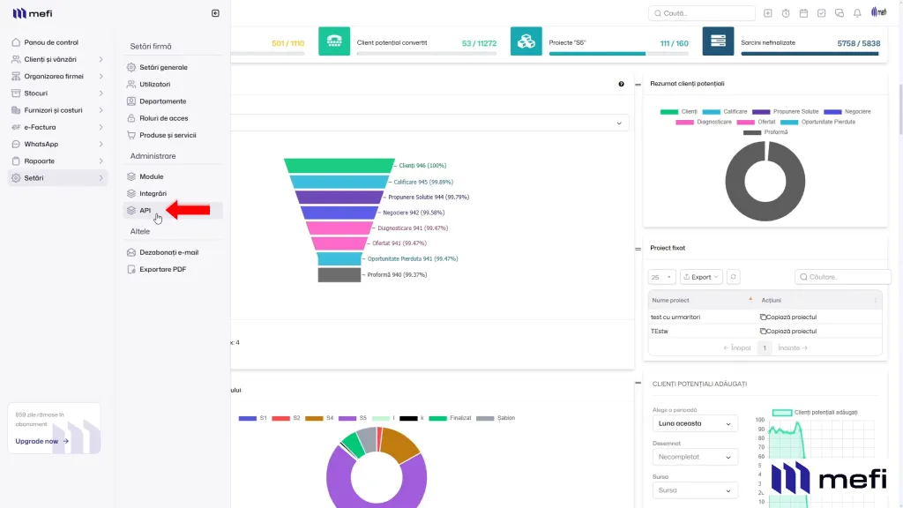Click the Proiecte S5 cubes tile icon
Screen dimensions: 903x508
[526, 41]
